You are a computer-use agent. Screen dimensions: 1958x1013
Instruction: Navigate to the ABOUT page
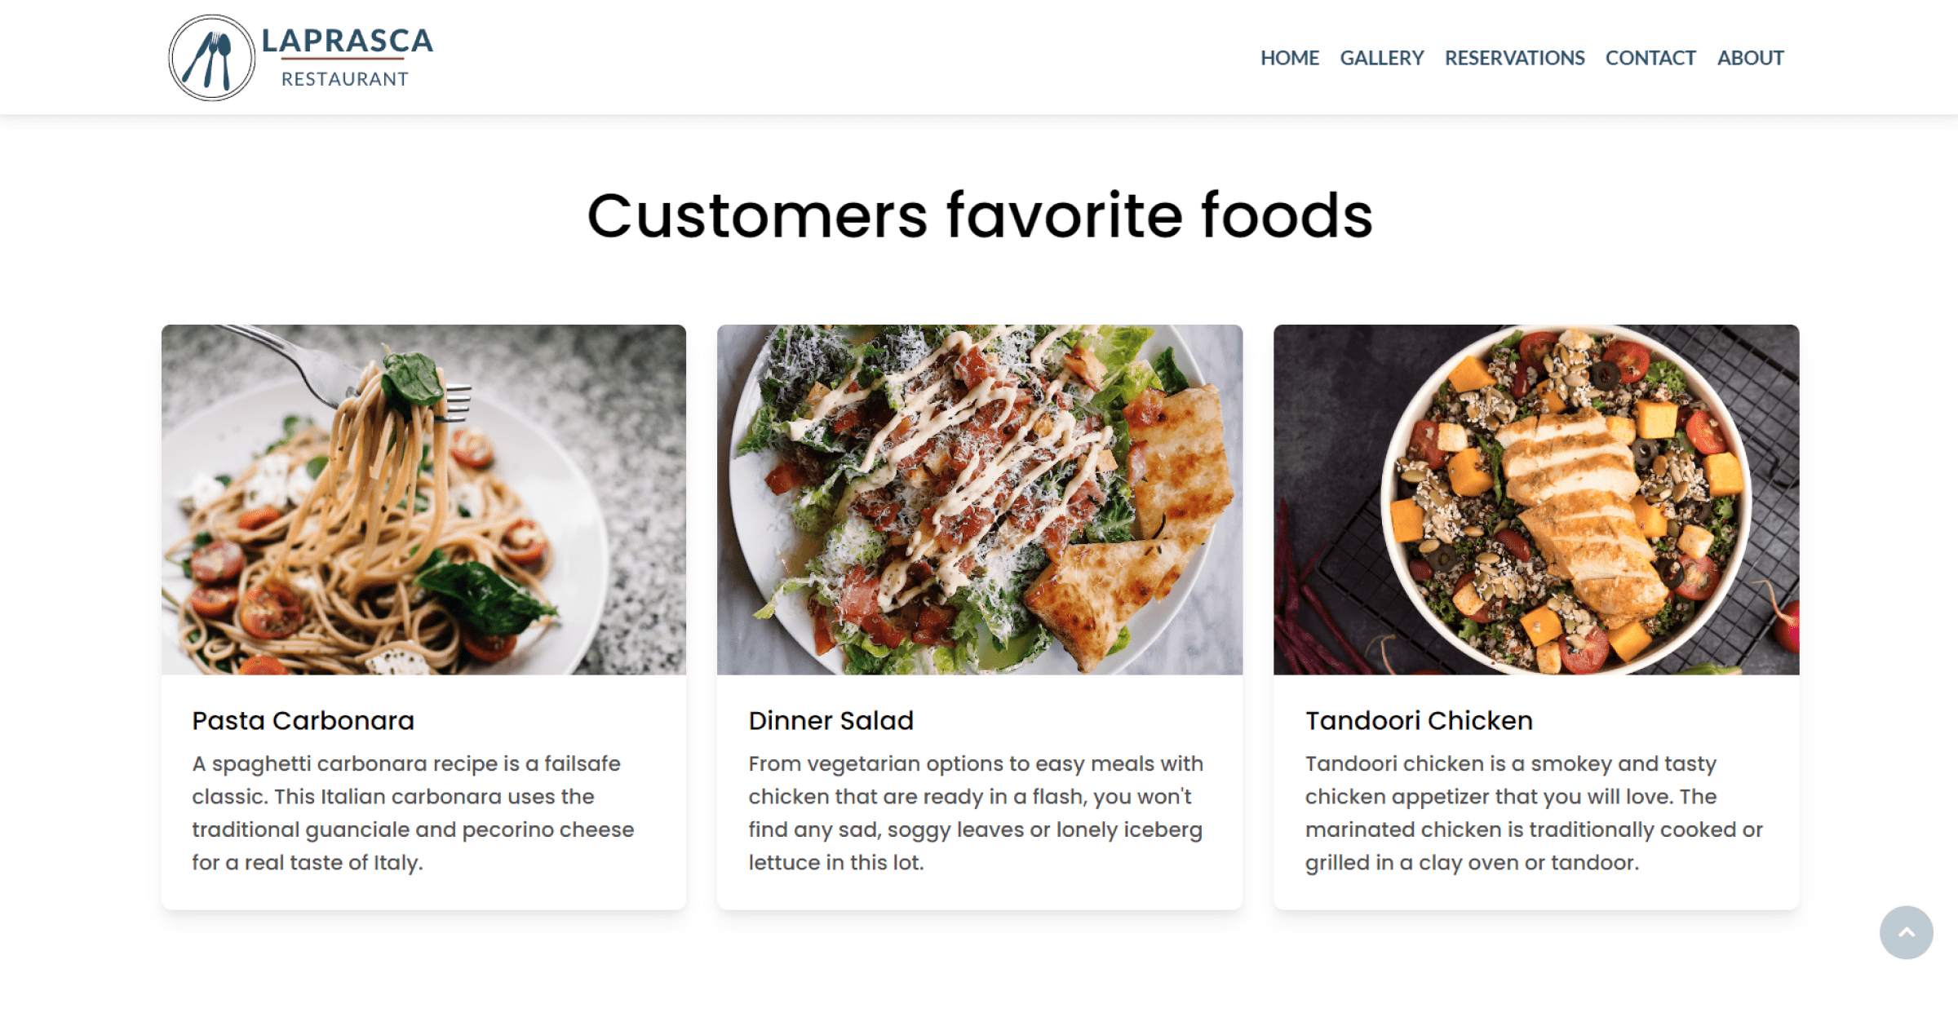pos(1750,58)
